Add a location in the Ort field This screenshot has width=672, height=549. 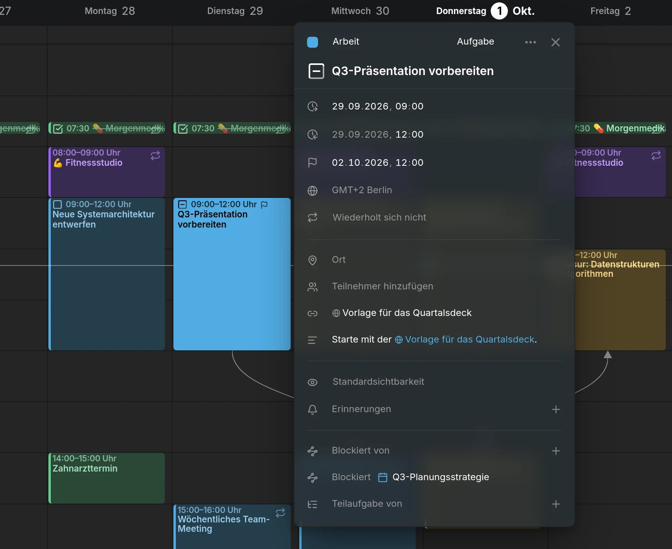339,260
